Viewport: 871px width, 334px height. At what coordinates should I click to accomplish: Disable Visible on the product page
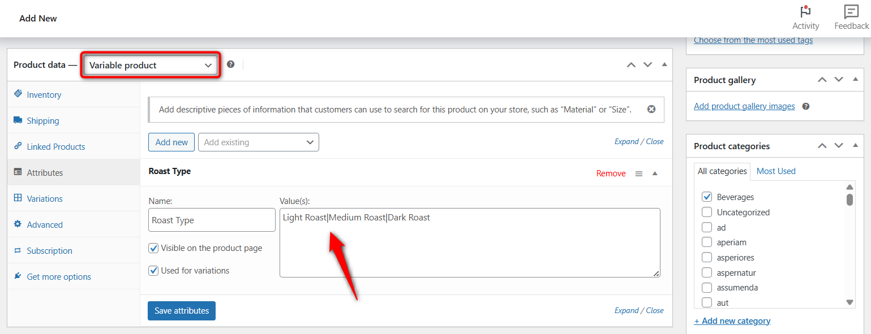pyautogui.click(x=153, y=248)
